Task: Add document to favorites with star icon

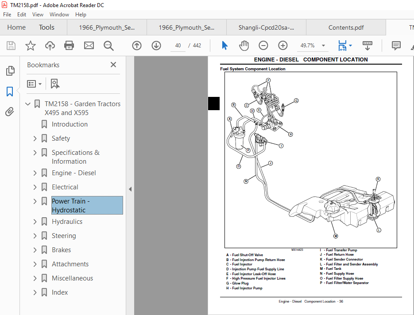Action: 31,46
